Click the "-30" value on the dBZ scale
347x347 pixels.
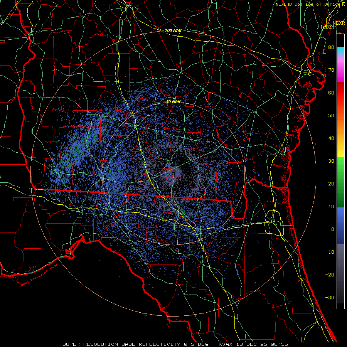330,297
